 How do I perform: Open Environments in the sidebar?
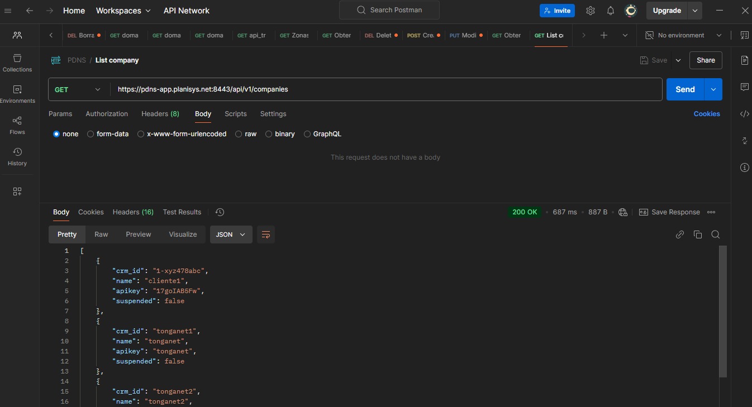point(17,94)
